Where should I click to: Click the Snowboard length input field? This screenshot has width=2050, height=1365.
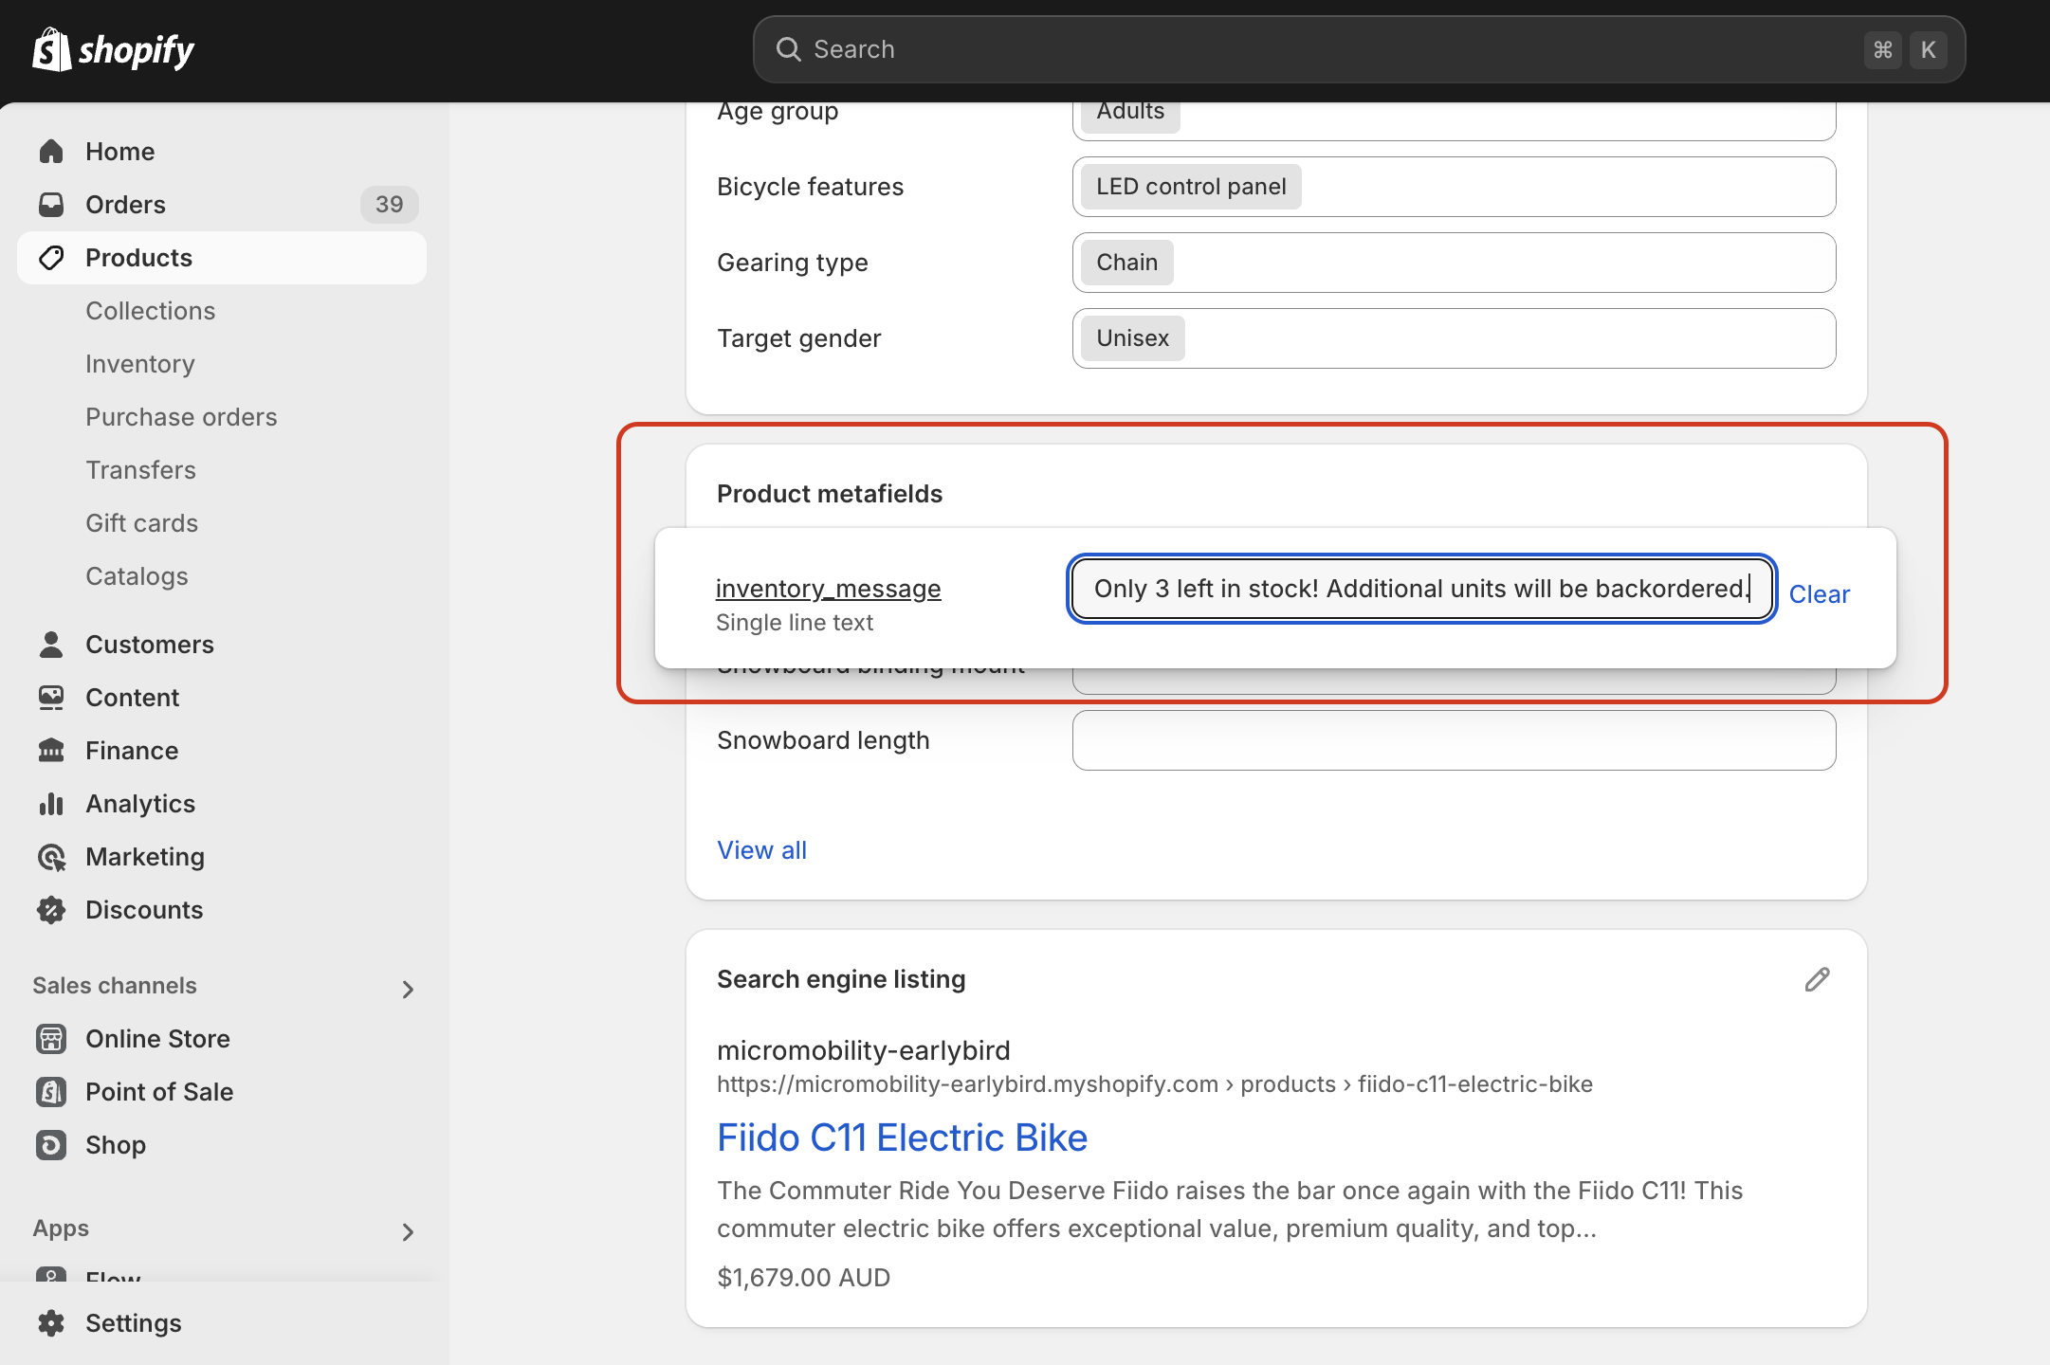point(1454,740)
